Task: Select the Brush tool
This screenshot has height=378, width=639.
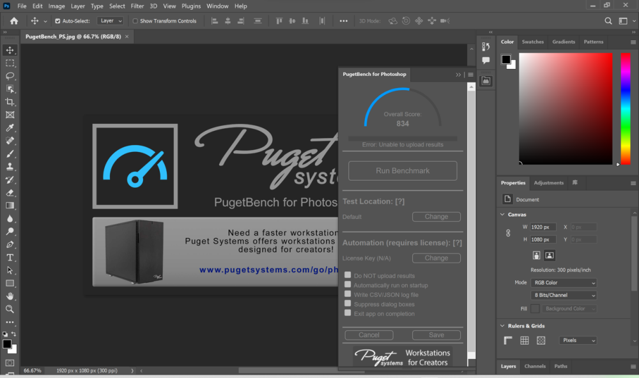Action: (10, 154)
